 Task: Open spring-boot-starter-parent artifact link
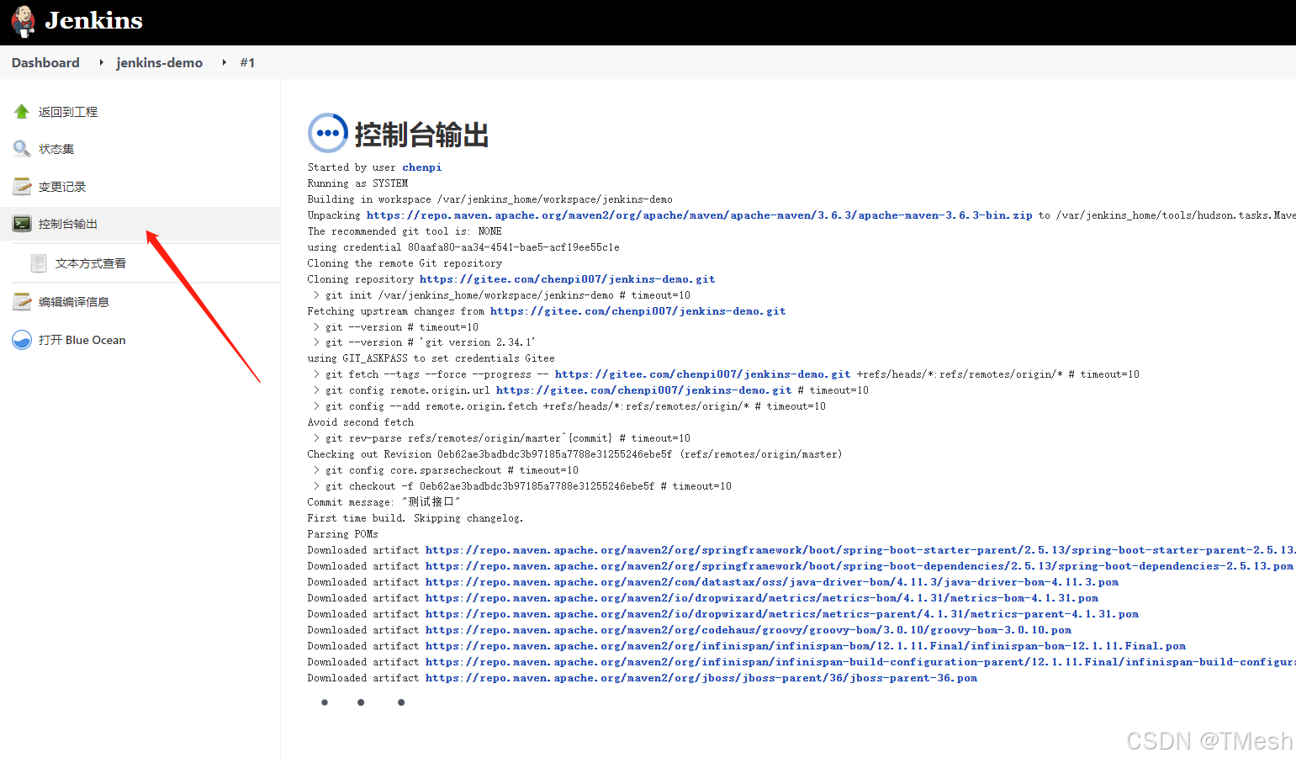[860, 550]
